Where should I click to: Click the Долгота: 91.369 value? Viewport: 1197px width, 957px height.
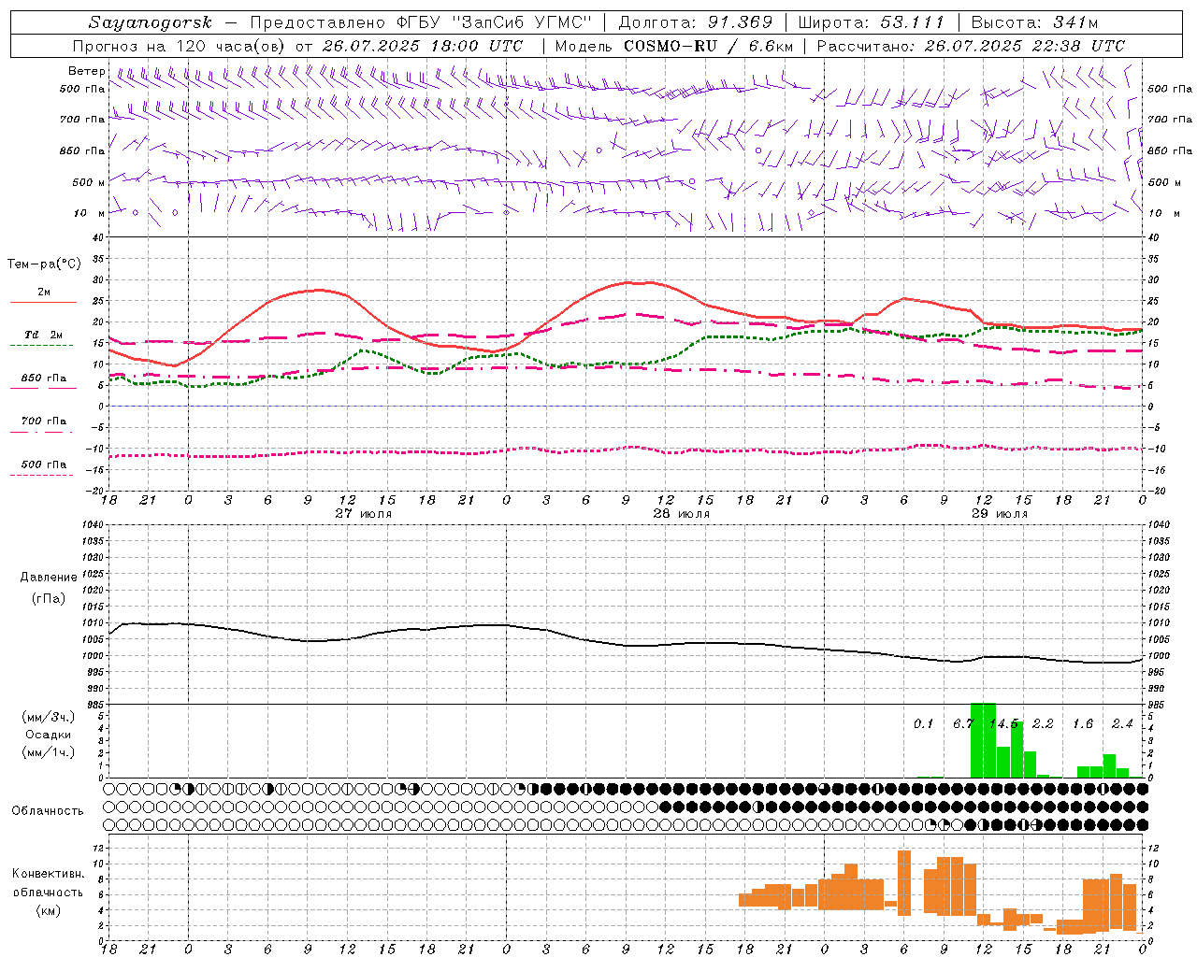[x=696, y=22]
